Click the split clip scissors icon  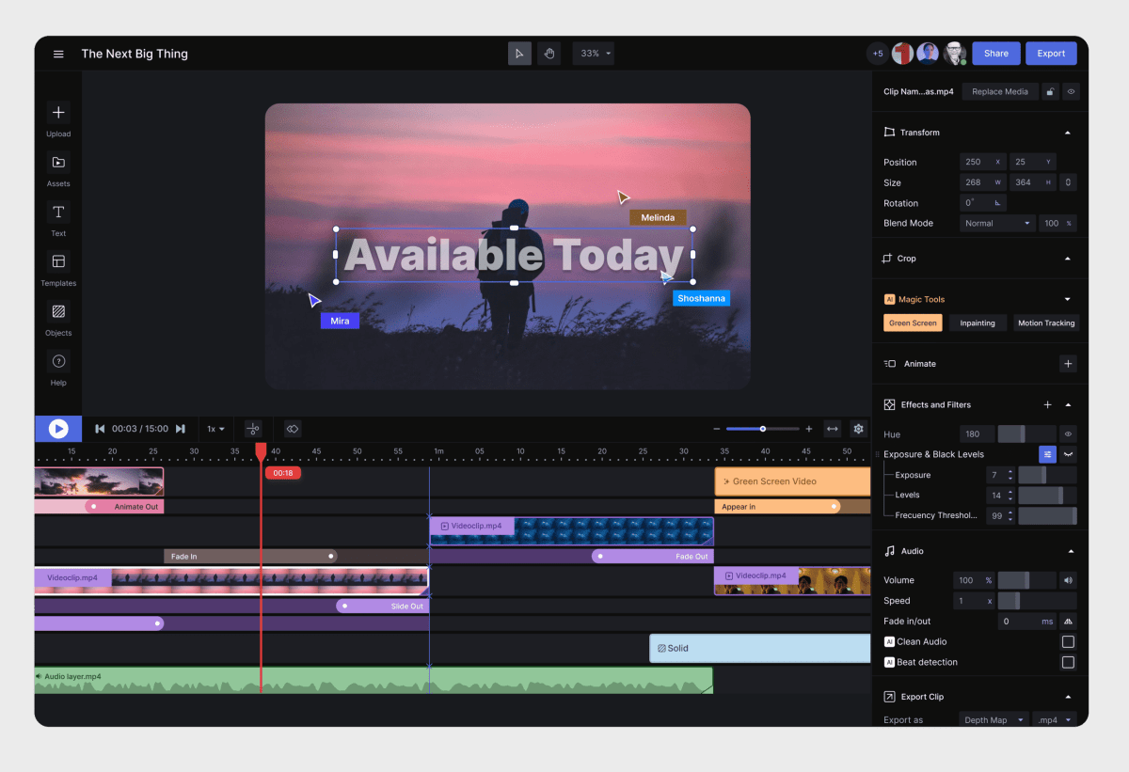pos(252,429)
